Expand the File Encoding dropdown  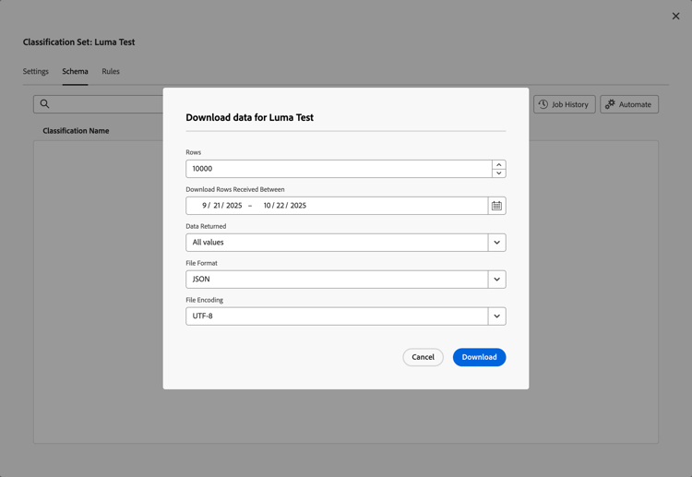[496, 316]
